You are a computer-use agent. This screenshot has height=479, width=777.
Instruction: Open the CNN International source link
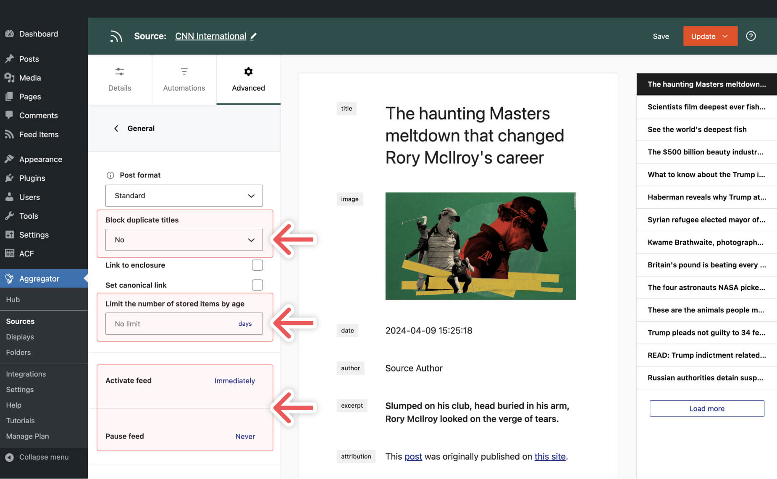(210, 36)
